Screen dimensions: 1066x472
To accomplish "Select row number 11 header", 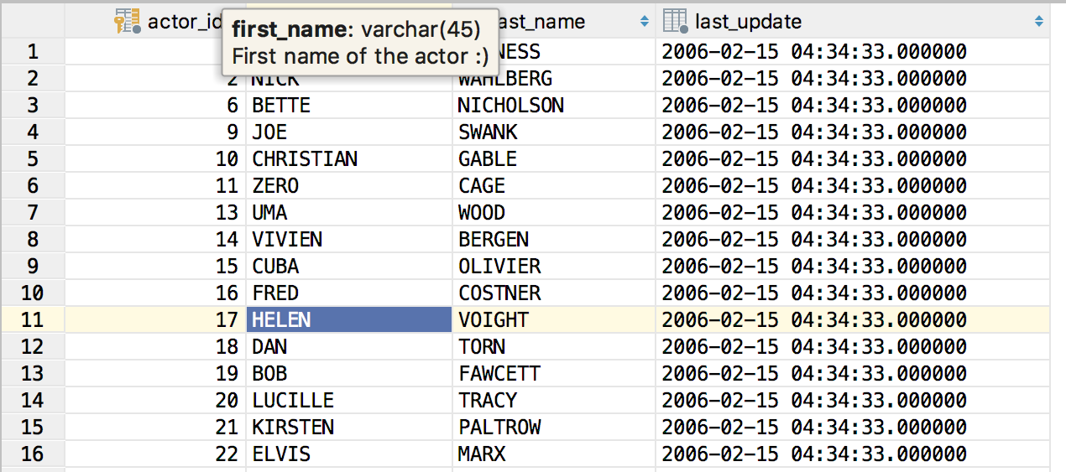I will click(33, 319).
